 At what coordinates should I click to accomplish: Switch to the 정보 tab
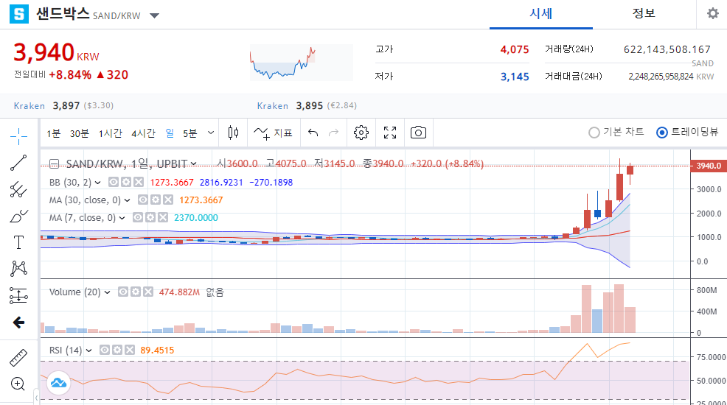644,14
